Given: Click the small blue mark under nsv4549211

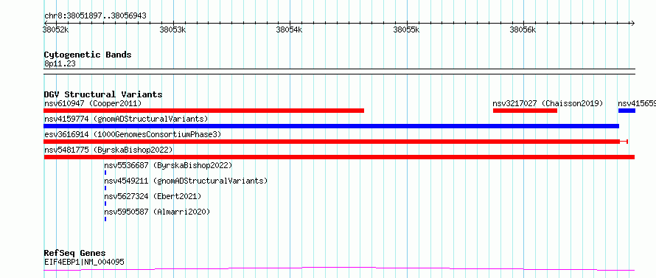Looking at the screenshot, I should pyautogui.click(x=105, y=188).
